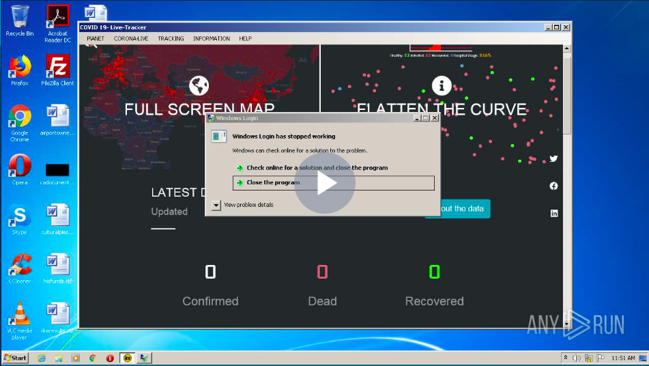Click the Start button
Viewport: 649px width, 366px height.
pyautogui.click(x=15, y=358)
